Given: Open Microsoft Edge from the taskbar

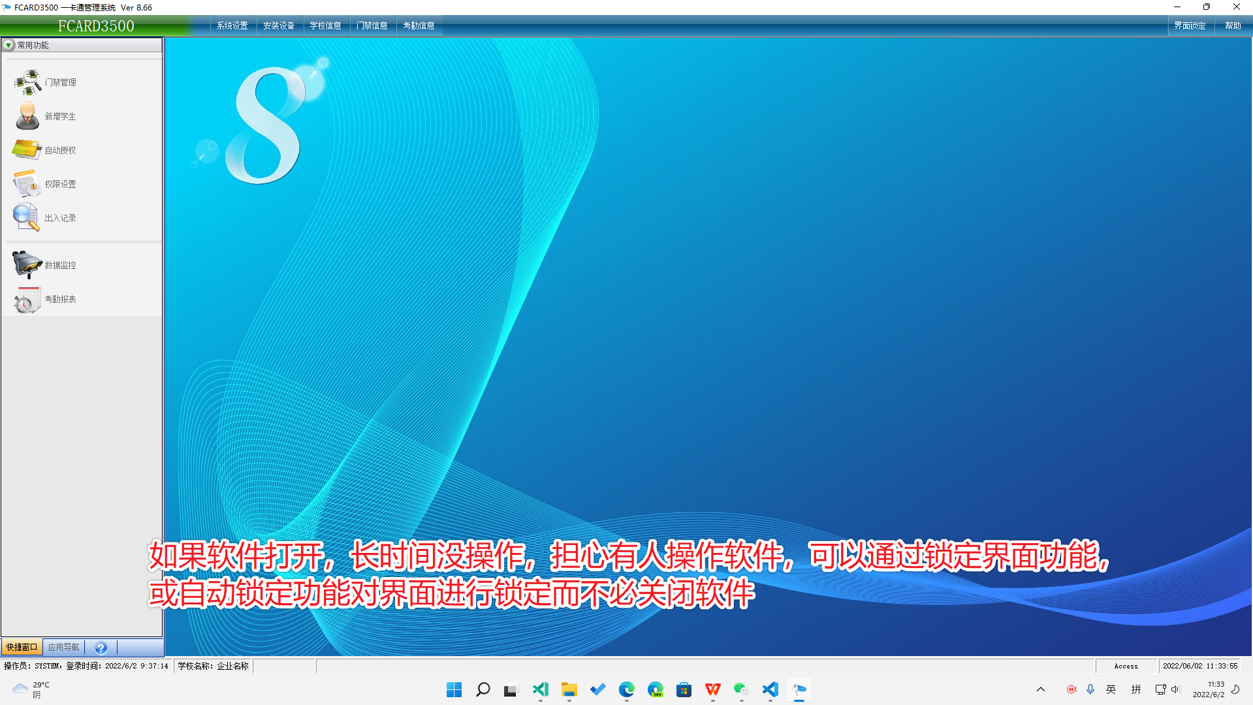Looking at the screenshot, I should coord(626,689).
